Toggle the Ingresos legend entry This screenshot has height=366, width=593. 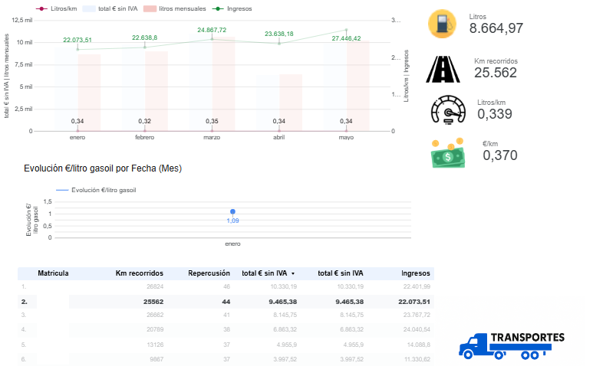(232, 8)
